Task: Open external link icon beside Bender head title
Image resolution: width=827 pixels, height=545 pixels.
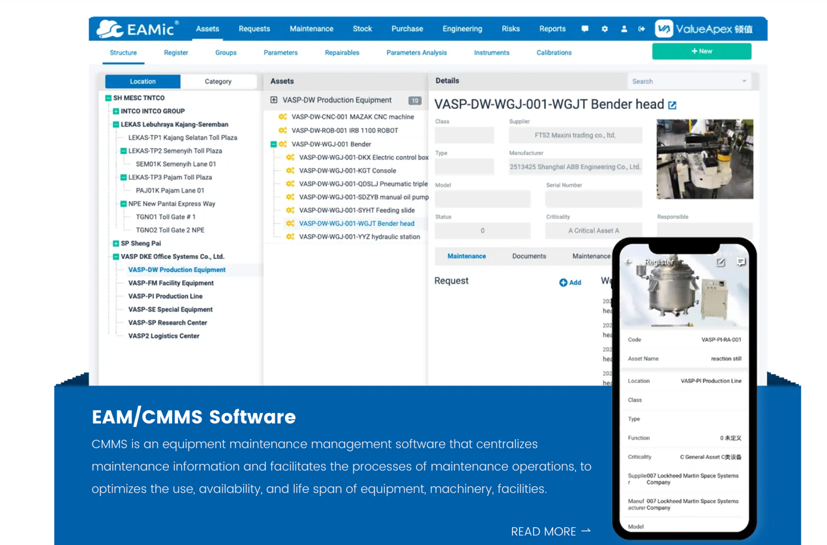Action: [672, 105]
